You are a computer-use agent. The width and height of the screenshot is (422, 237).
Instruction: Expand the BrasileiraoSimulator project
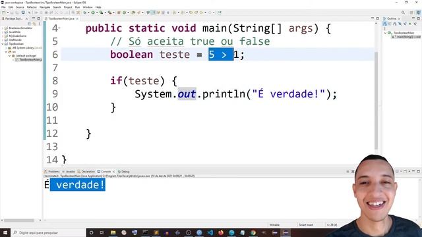pyautogui.click(x=3, y=28)
